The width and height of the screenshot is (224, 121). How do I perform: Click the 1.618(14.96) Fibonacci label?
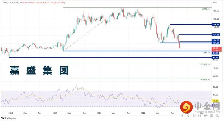[x=205, y=80]
